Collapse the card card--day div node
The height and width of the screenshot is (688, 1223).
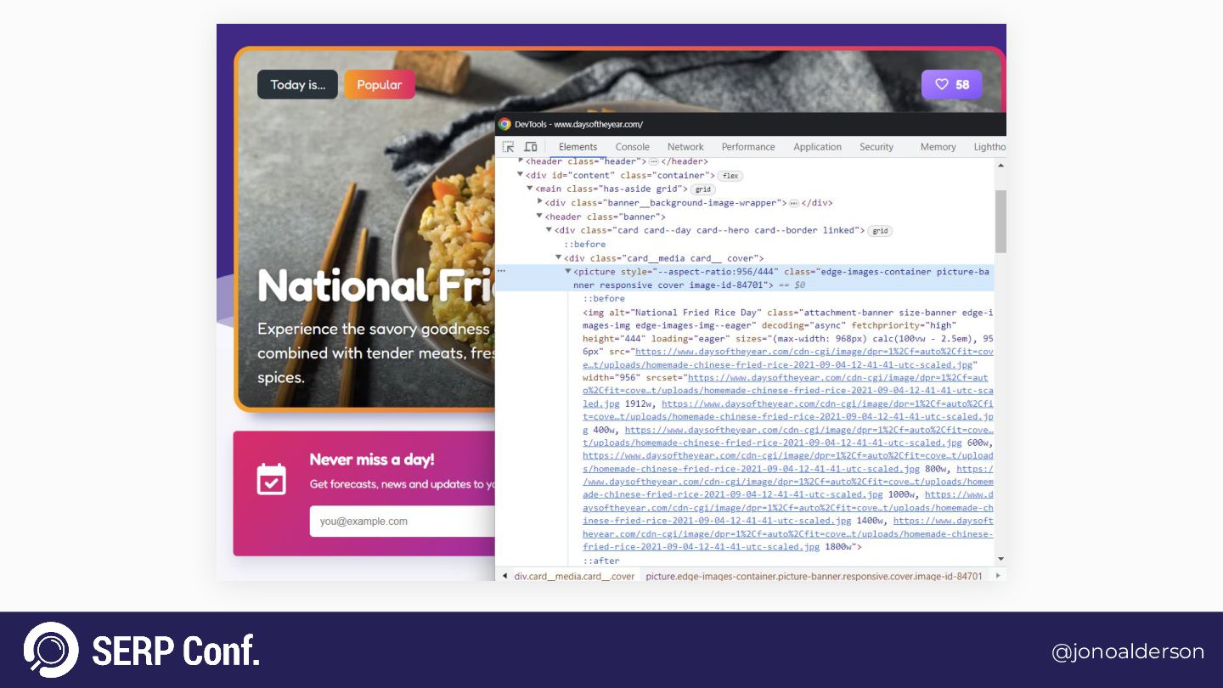(x=549, y=230)
